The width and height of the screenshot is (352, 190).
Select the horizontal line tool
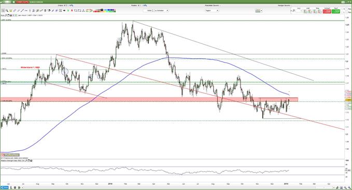tap(26, 10)
